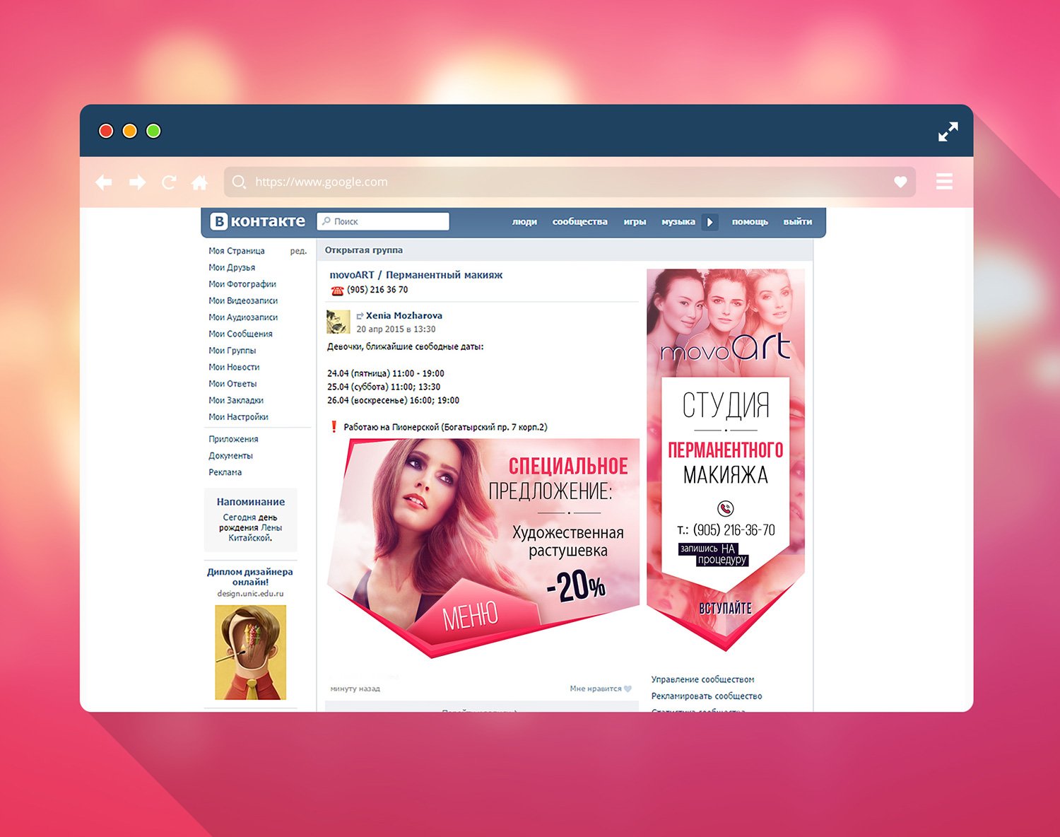This screenshot has height=837, width=1060.
Task: Open Мои Сообщения in the sidebar
Action: click(x=240, y=334)
